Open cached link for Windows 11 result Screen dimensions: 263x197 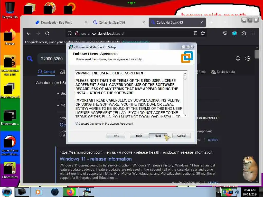213,182
